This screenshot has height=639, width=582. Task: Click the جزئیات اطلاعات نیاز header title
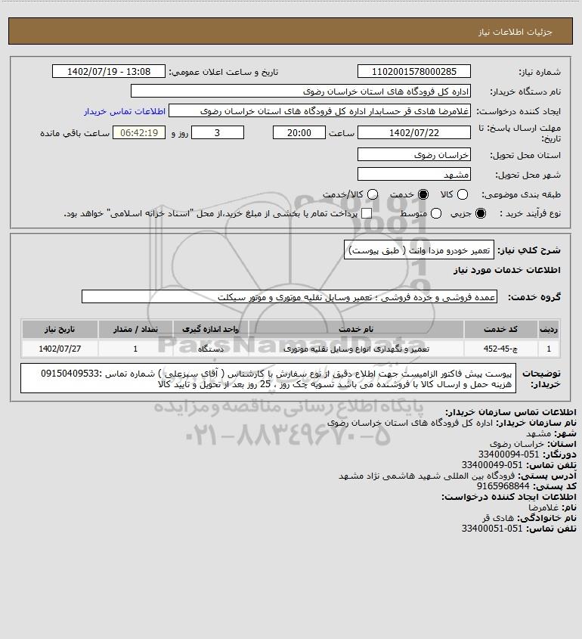[x=515, y=32]
